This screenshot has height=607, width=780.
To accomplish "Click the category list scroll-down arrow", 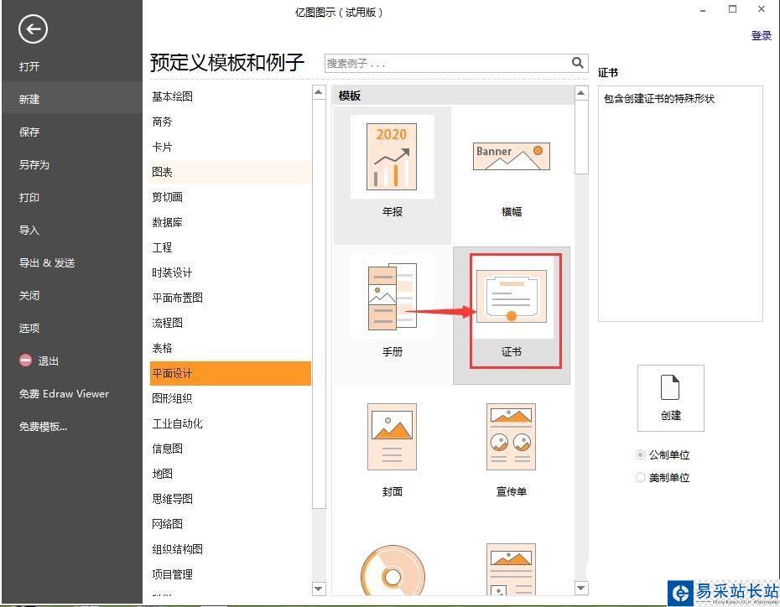I will 319,589.
